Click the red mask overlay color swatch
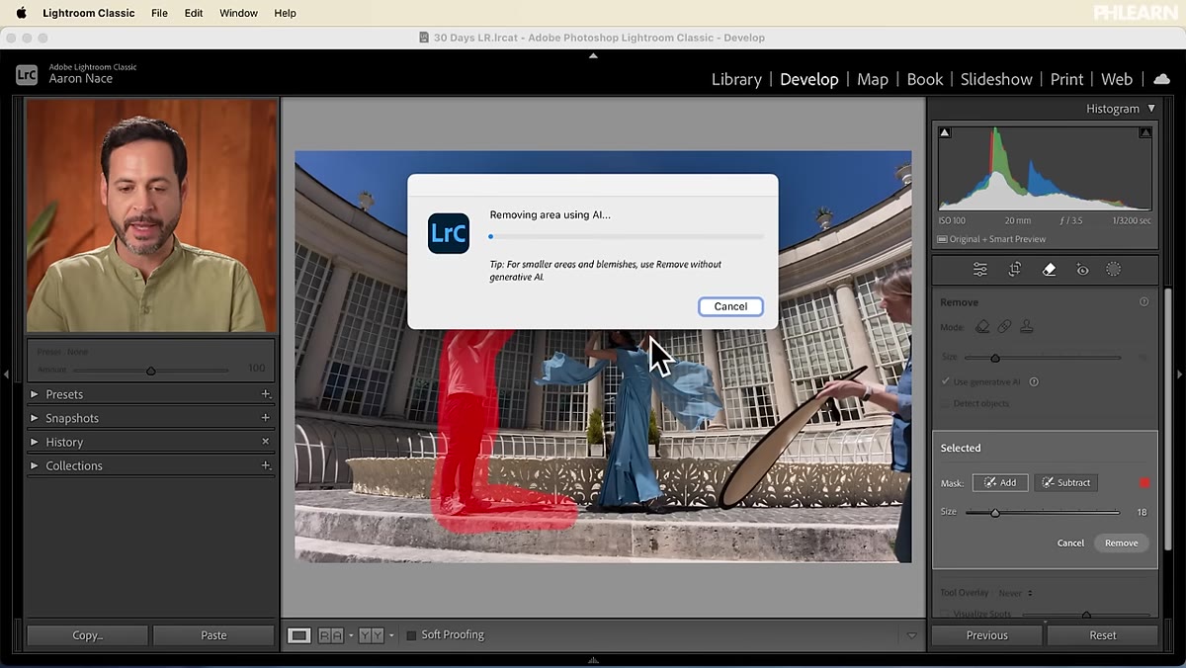Screen dimensions: 1186x668 click(1144, 482)
